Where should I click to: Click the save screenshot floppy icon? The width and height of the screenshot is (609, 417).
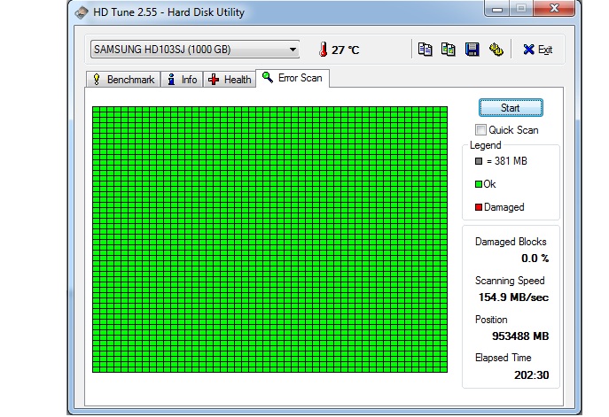[x=472, y=50]
